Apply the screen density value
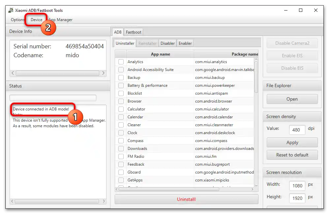 (x=292, y=143)
